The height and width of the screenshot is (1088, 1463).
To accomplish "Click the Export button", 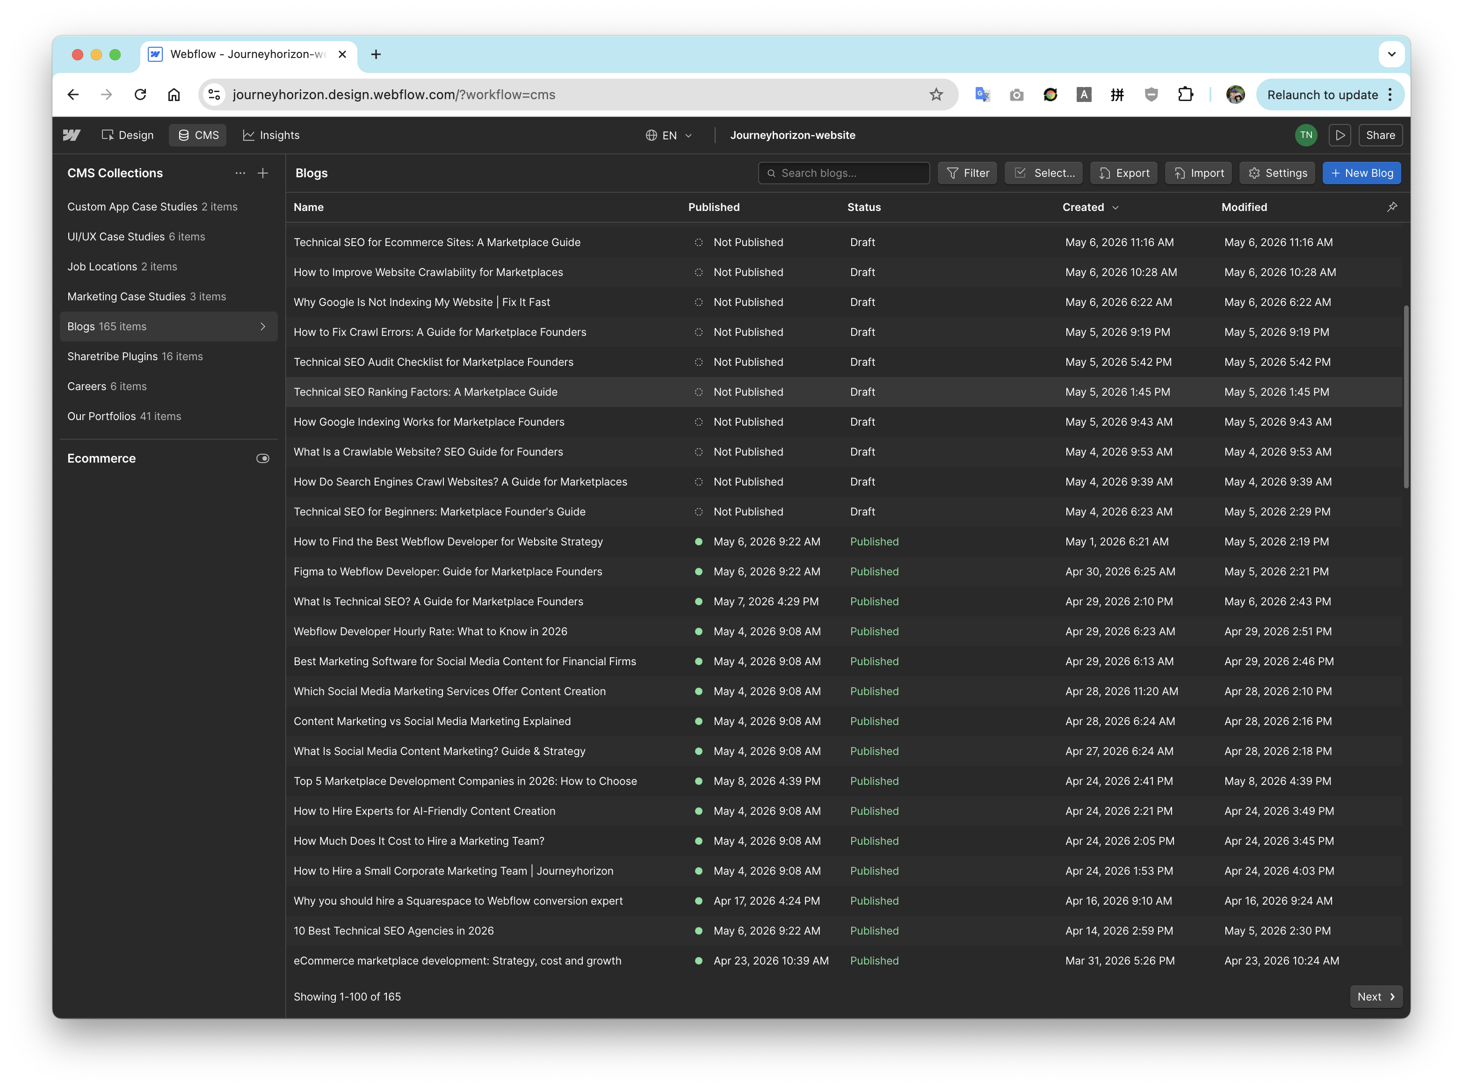I will point(1123,173).
